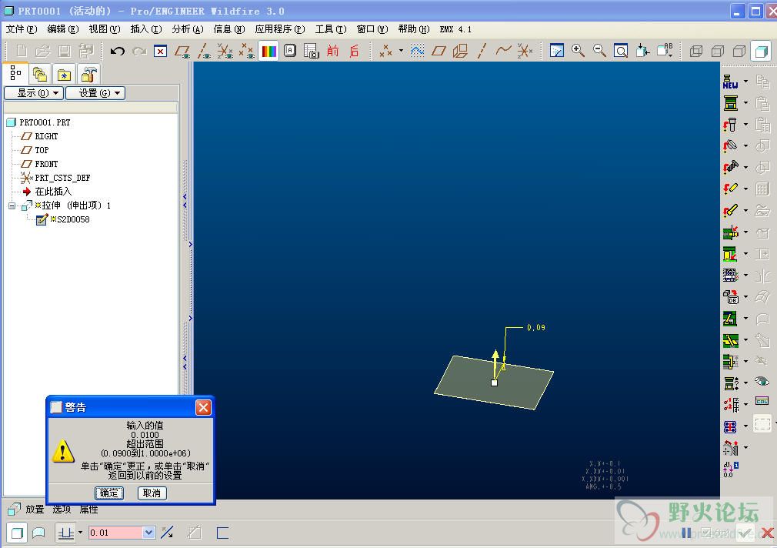Click the Thicken sketch icon in dashboard
This screenshot has width=777, height=548.
[222, 533]
